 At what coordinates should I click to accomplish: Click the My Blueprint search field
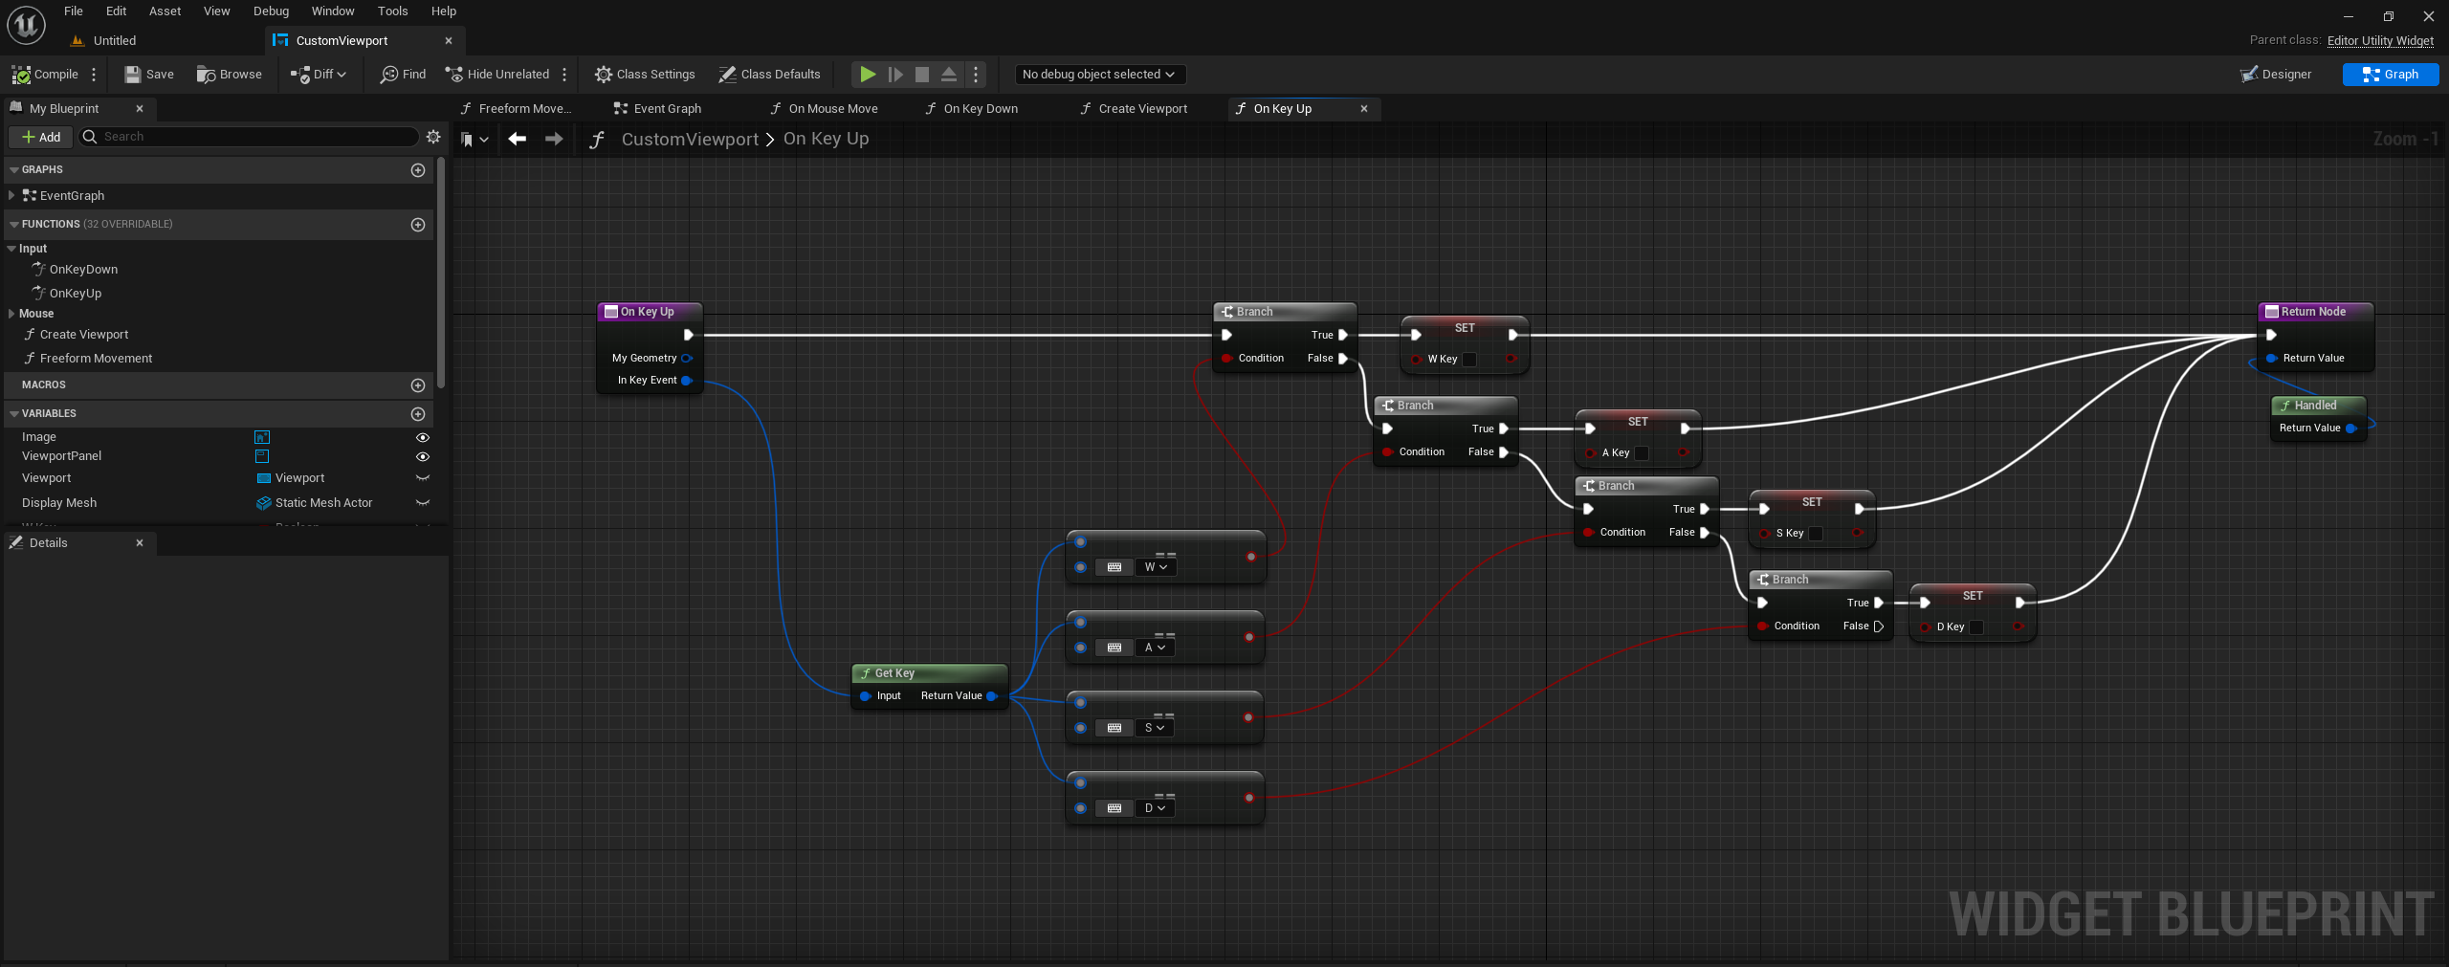249,137
